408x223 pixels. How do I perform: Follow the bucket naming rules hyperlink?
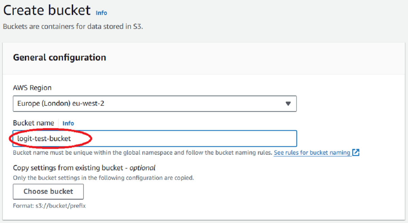pyautogui.click(x=312, y=152)
